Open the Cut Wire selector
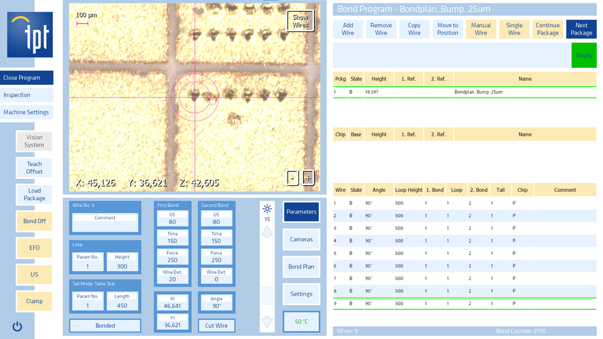 coord(216,325)
